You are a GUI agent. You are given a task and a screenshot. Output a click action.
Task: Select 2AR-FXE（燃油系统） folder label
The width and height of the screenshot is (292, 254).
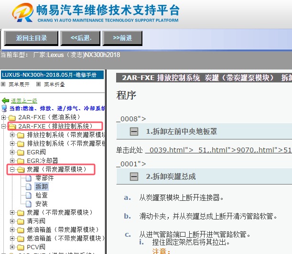pyautogui.click(x=49, y=117)
